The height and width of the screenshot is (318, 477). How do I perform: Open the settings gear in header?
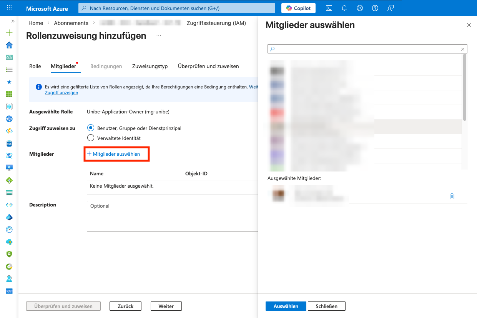click(x=360, y=8)
